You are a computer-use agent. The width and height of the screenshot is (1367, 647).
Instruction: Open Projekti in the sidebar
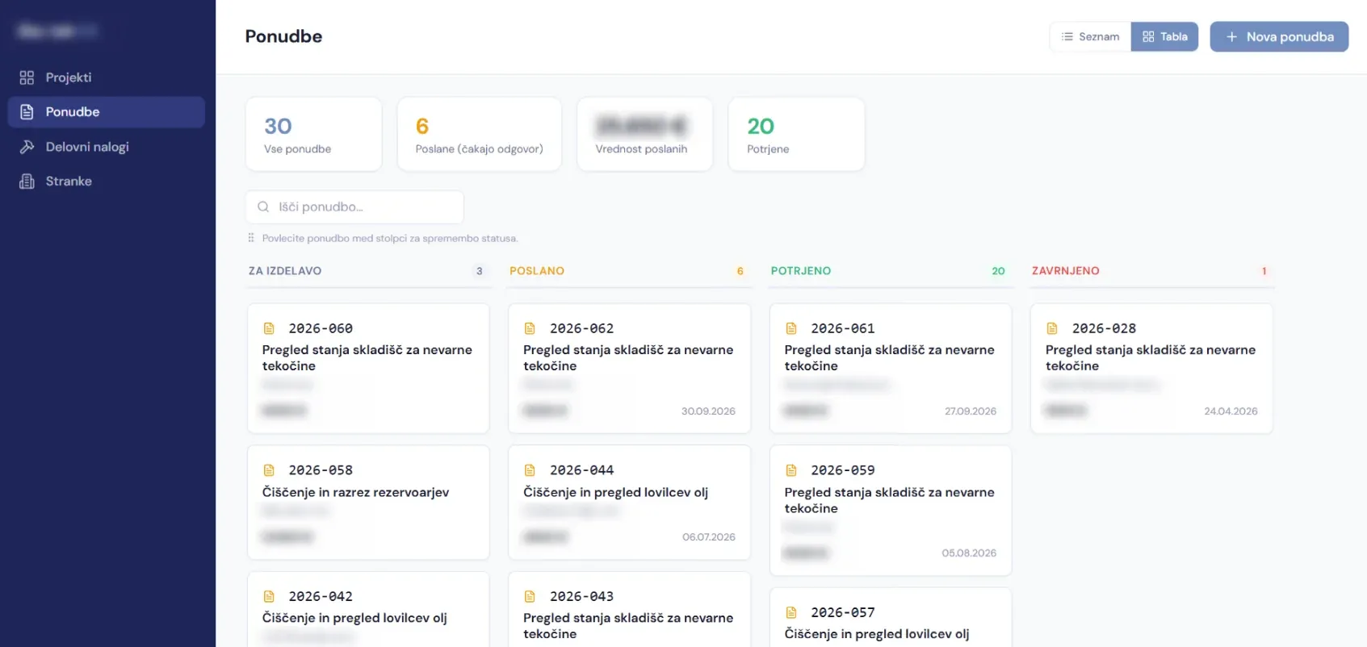pos(107,77)
